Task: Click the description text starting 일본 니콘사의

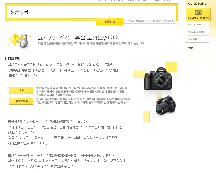Action: (81, 91)
